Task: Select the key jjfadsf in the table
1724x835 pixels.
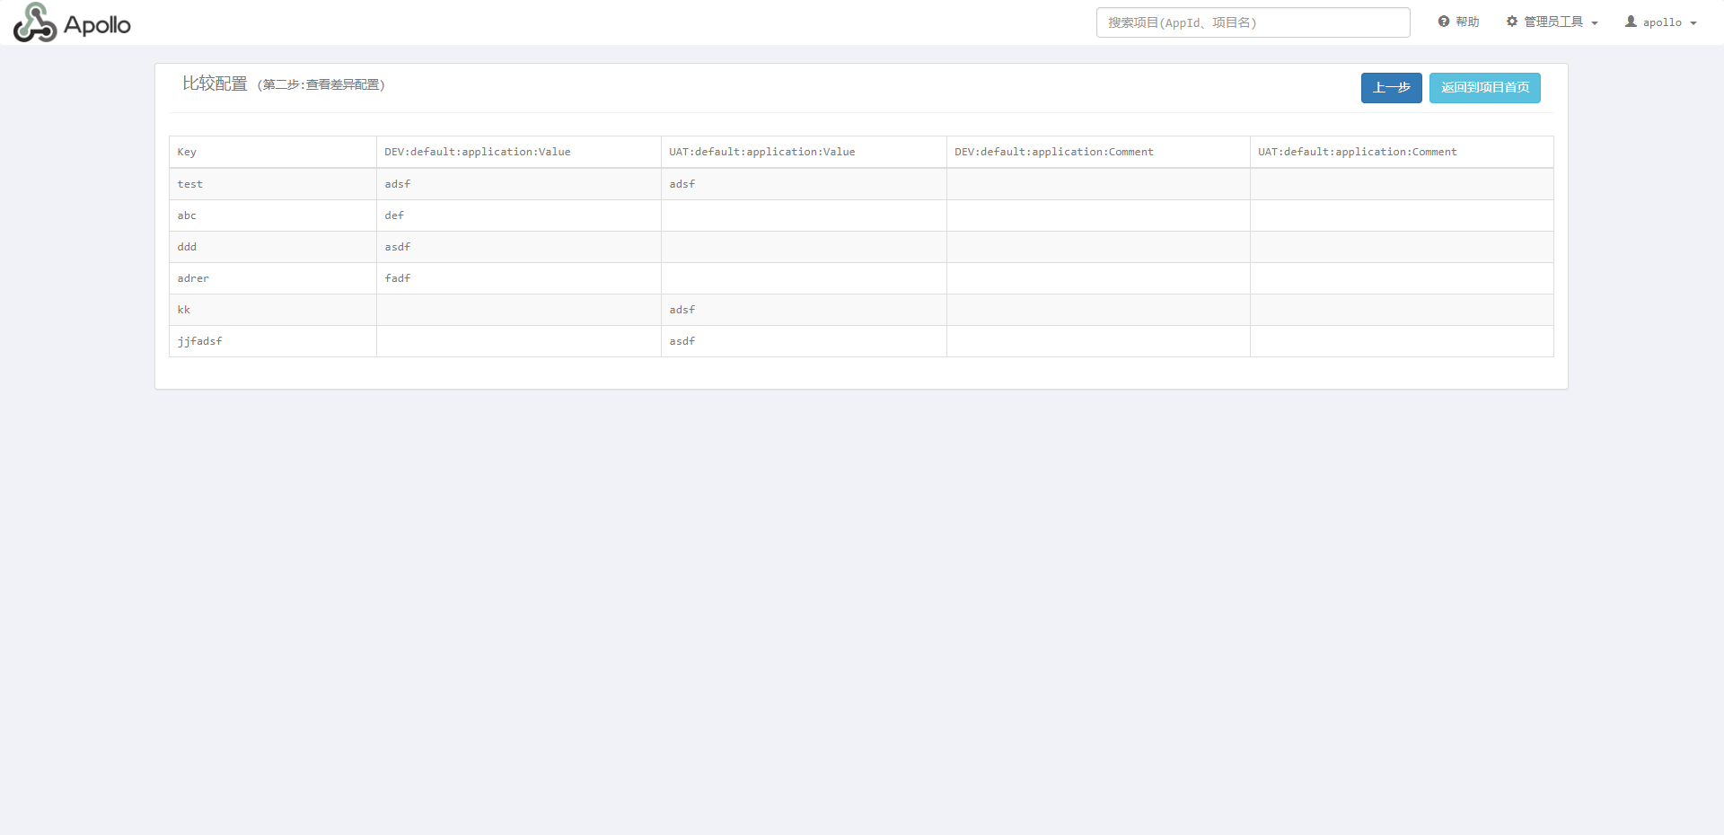Action: [199, 340]
